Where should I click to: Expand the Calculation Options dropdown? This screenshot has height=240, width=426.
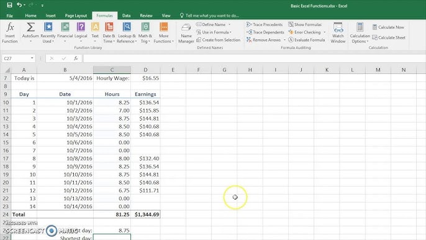pyautogui.click(x=360, y=33)
